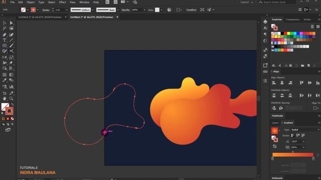This screenshot has width=321, height=180.
Task: Open the stroke color dropdown in control bar
Action: coord(38,10)
